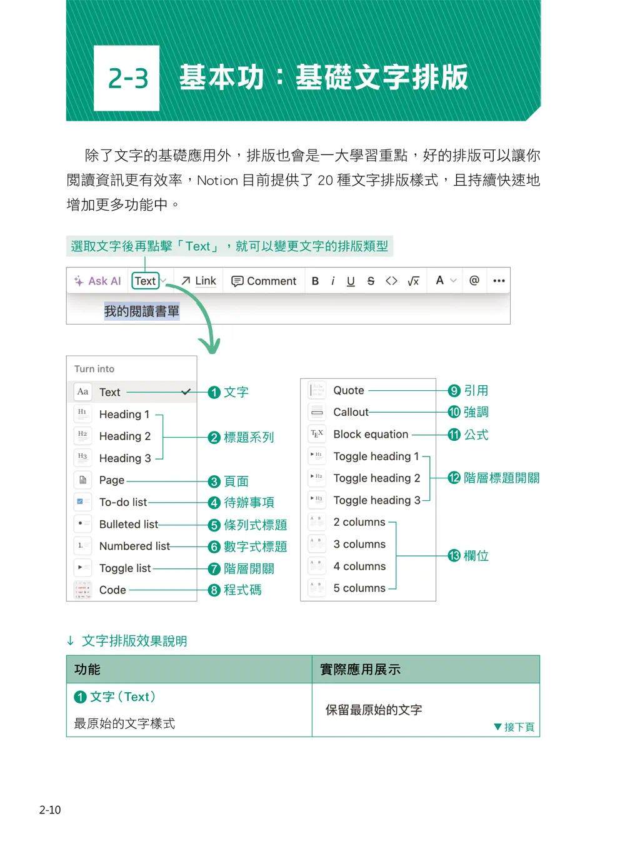Click the Page document icon
Image resolution: width=625 pixels, height=846 pixels.
point(83,480)
